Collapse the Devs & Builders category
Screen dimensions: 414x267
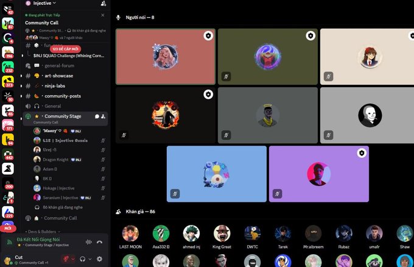click(x=43, y=232)
